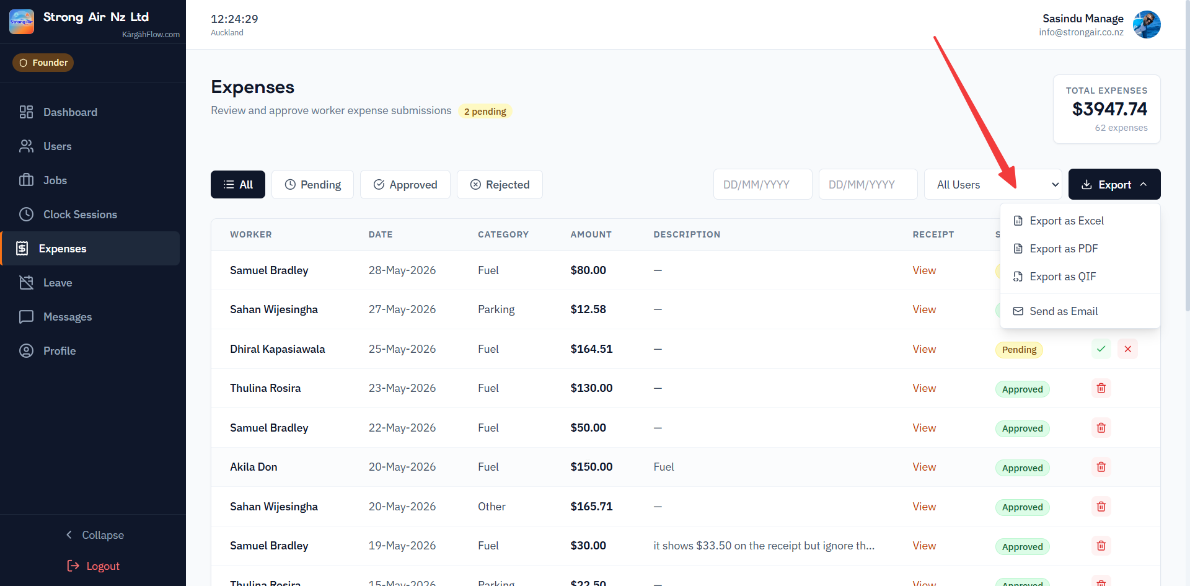Reject Dhiral Kapasiawala's pending expense
The image size is (1190, 586).
[x=1128, y=349]
